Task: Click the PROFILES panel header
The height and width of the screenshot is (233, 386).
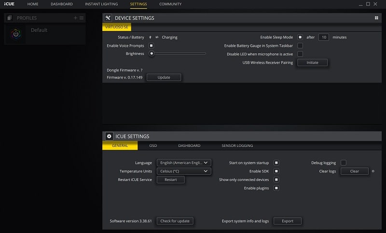Action: coord(45,18)
